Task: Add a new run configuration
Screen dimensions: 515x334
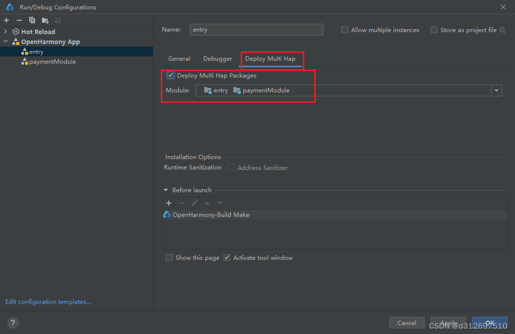Action: point(6,20)
